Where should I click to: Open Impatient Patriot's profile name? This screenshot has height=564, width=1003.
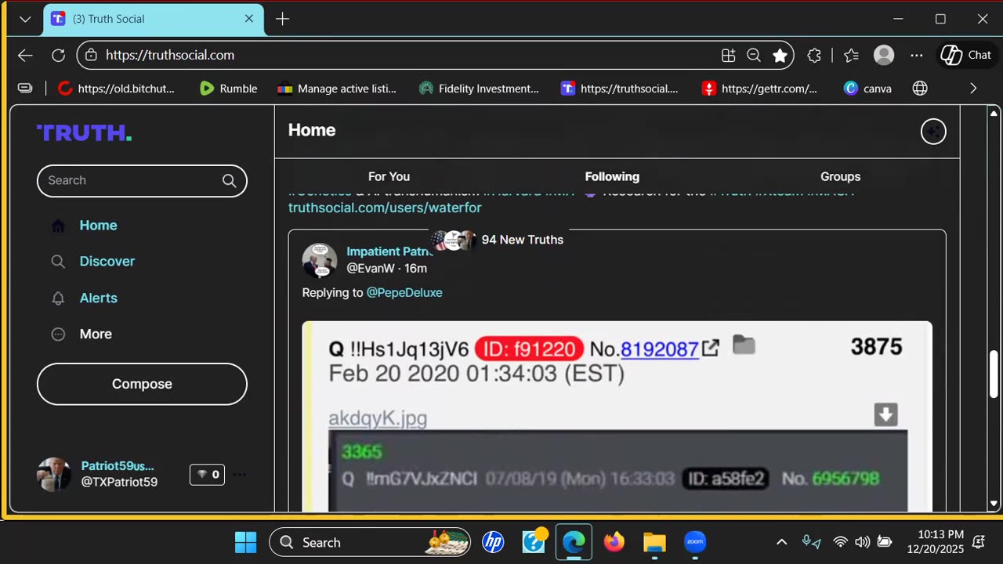pyautogui.click(x=389, y=251)
